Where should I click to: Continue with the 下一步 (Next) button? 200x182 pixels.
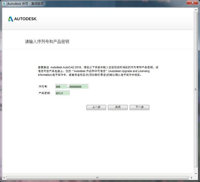[x=139, y=107]
